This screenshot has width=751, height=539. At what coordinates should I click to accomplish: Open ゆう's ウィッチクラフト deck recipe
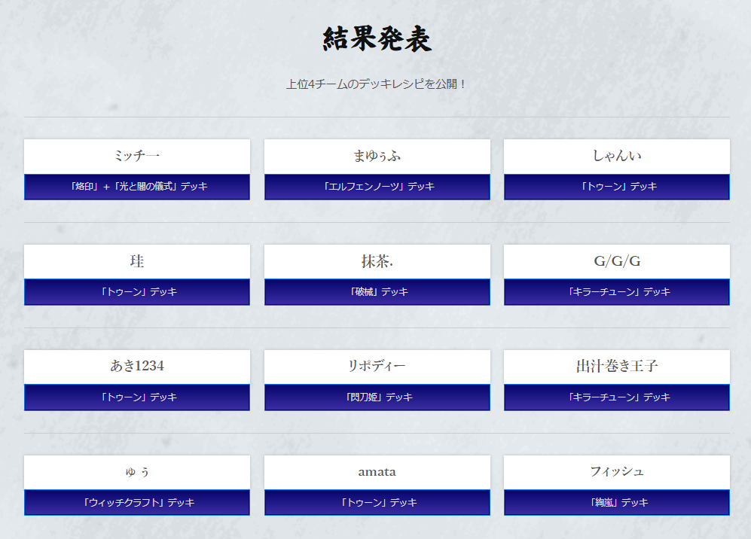click(x=137, y=503)
